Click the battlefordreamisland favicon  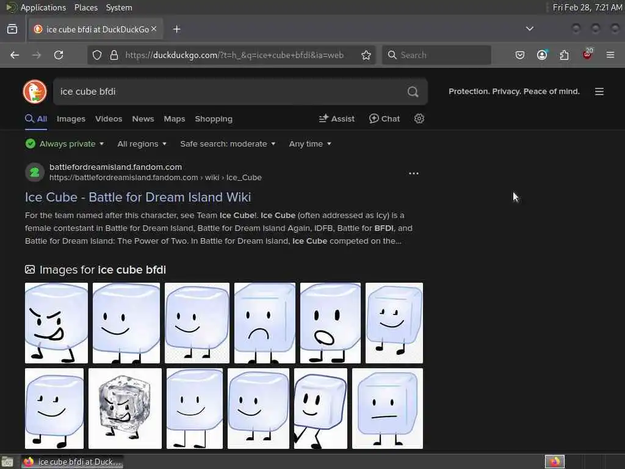click(35, 172)
